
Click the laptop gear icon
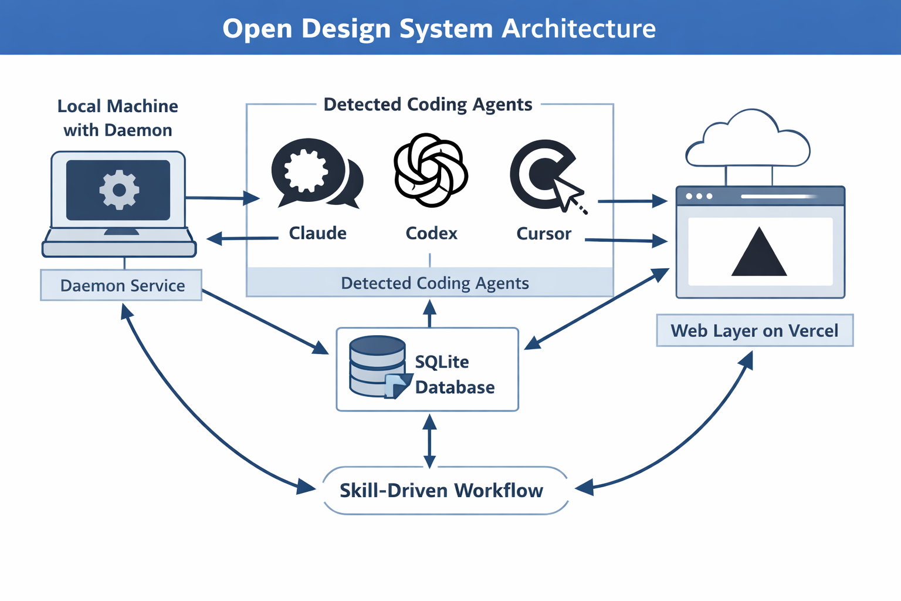[x=119, y=190]
